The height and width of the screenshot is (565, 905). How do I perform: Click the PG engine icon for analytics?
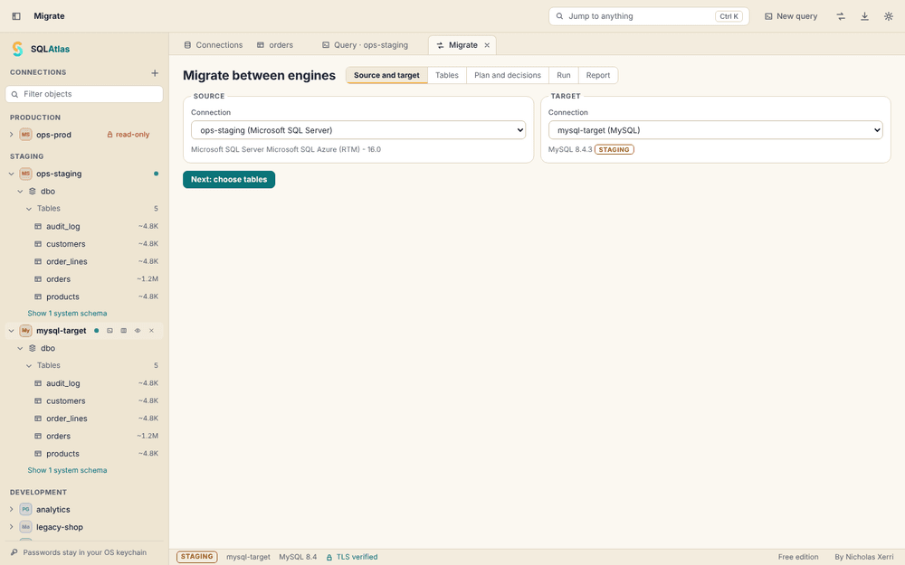[25, 509]
